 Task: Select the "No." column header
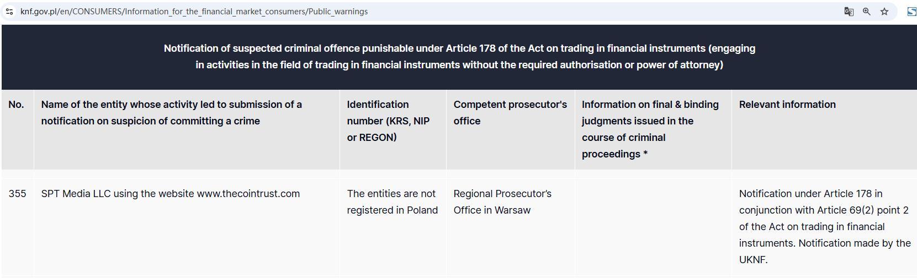point(17,105)
